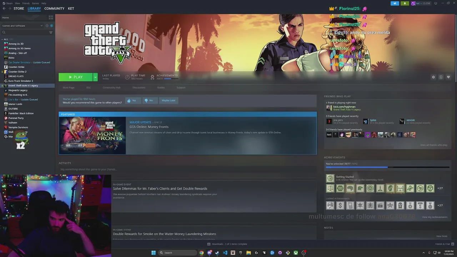Open the KET profile tab
This screenshot has width=457, height=257.
point(71,9)
